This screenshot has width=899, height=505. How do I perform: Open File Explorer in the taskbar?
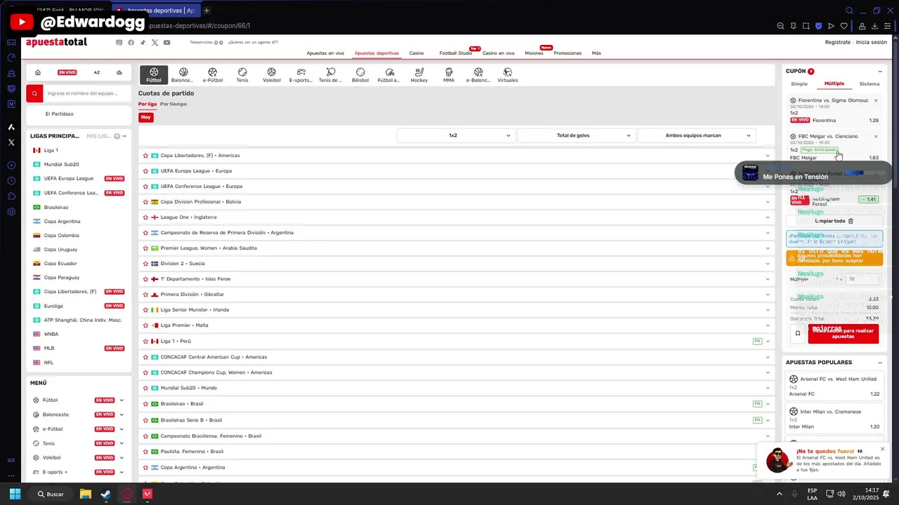(x=86, y=494)
